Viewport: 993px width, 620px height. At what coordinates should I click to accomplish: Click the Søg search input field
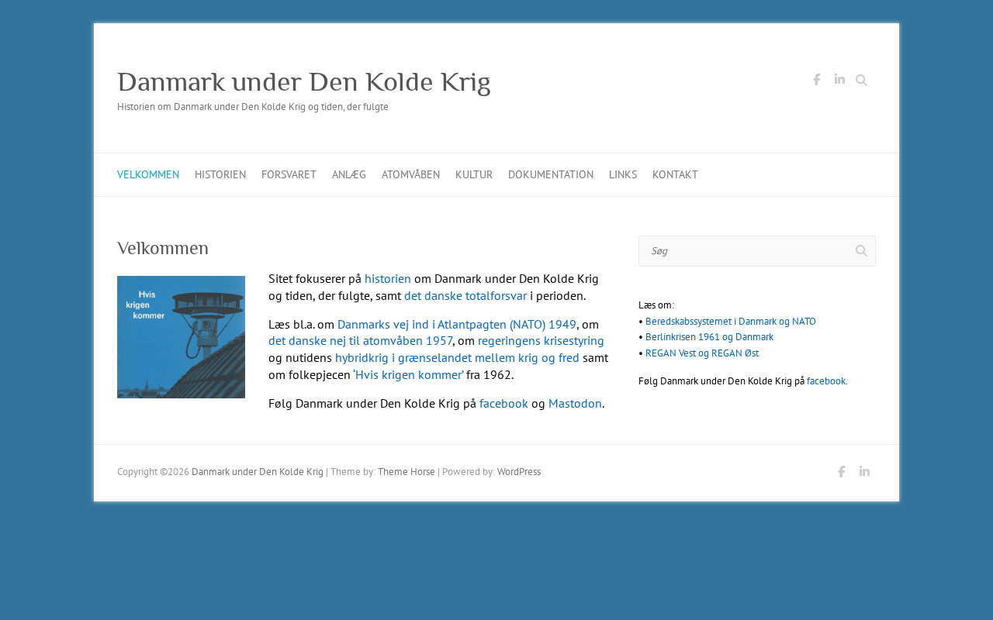757,251
